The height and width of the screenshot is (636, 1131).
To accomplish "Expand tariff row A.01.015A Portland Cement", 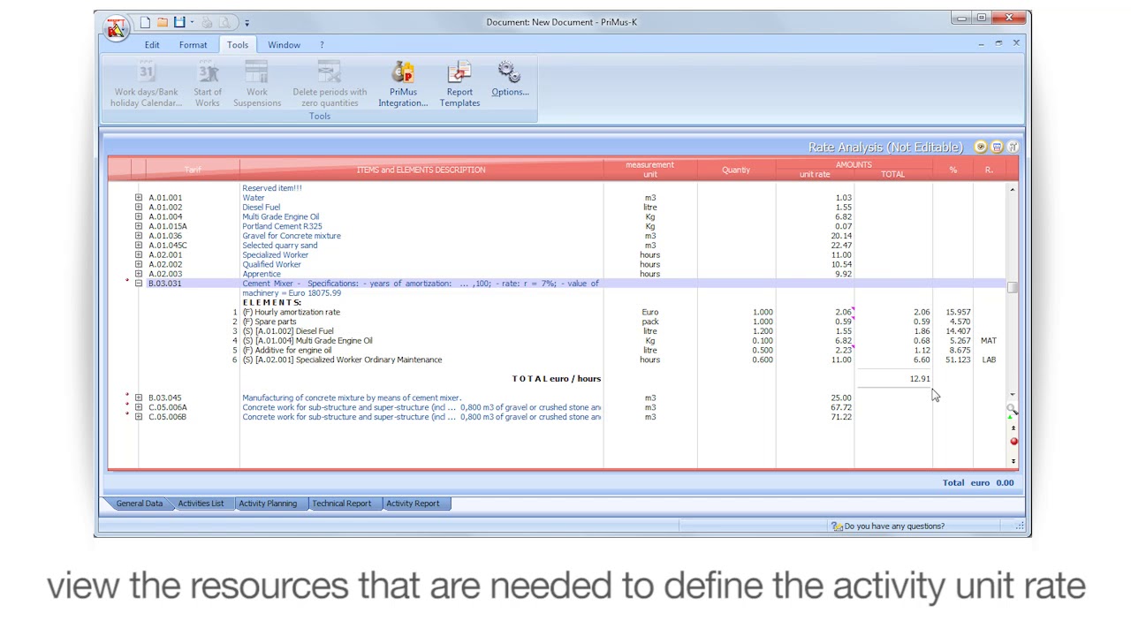I will [139, 226].
